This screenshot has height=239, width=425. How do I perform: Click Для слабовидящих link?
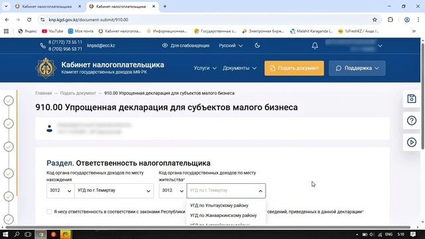(x=190, y=46)
